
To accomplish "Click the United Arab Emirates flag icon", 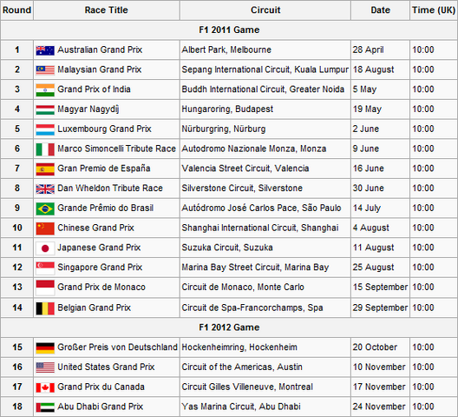I will pos(45,407).
